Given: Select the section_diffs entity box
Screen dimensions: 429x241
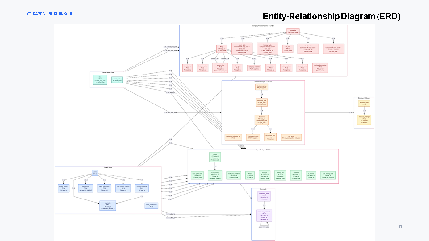Looking at the screenshot, I should coord(220,68).
